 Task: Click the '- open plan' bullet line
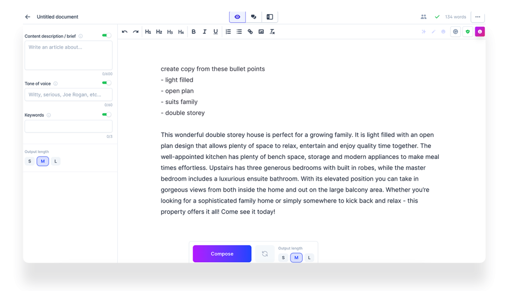click(x=177, y=91)
